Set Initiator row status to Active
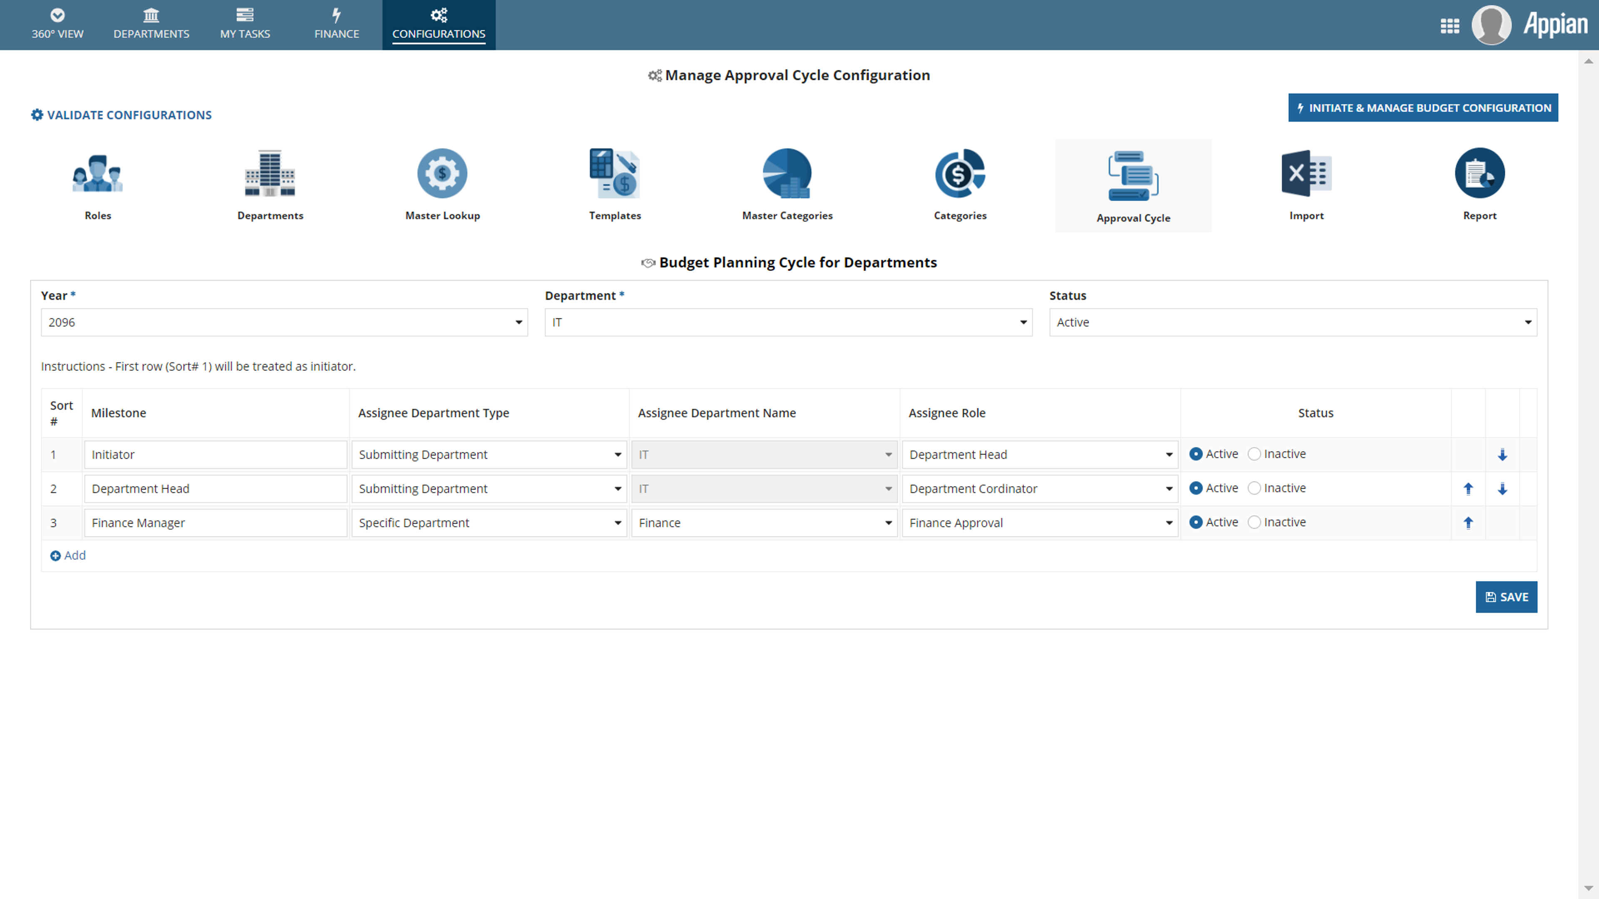The height and width of the screenshot is (899, 1599). (x=1196, y=454)
